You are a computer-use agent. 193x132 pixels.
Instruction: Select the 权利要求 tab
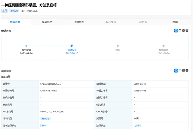tap(111, 22)
